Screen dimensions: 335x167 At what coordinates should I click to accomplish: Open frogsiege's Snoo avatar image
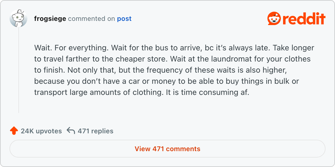pos(18,19)
